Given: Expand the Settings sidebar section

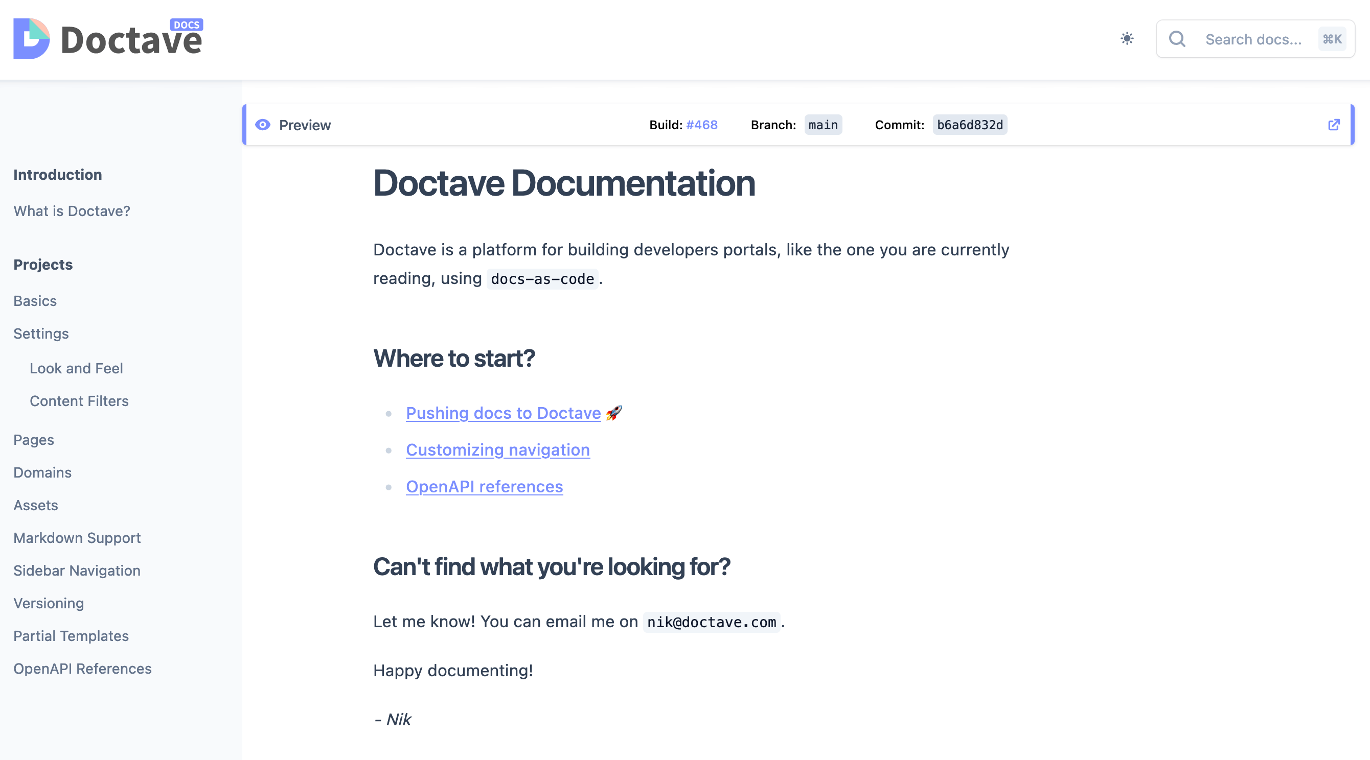Looking at the screenshot, I should [x=40, y=333].
